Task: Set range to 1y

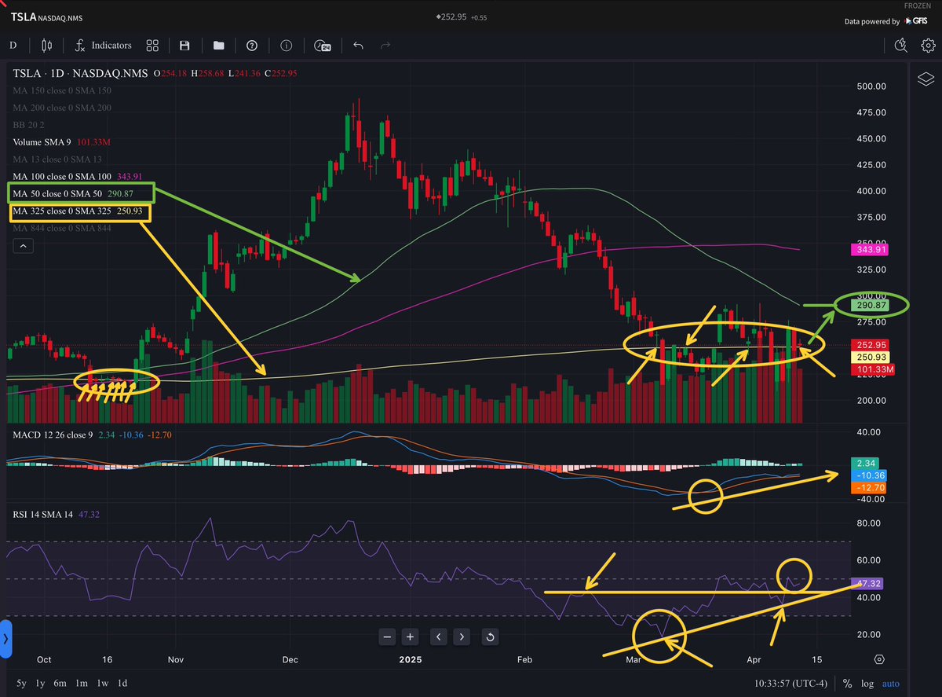Action: tap(41, 683)
